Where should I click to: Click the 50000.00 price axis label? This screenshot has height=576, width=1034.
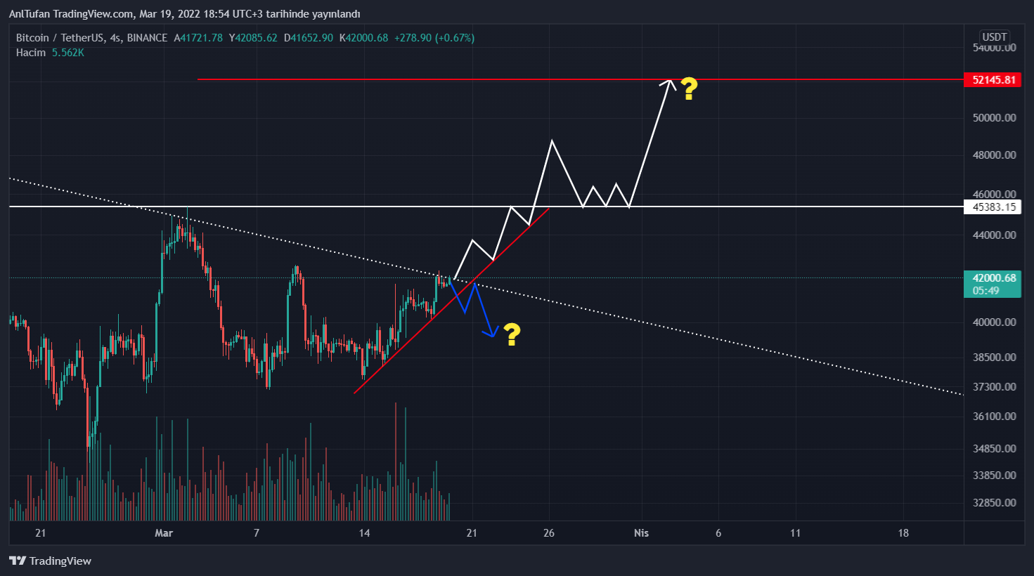[x=994, y=118]
